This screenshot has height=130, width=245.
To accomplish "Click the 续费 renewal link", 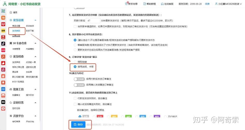I will (x=207, y=4).
